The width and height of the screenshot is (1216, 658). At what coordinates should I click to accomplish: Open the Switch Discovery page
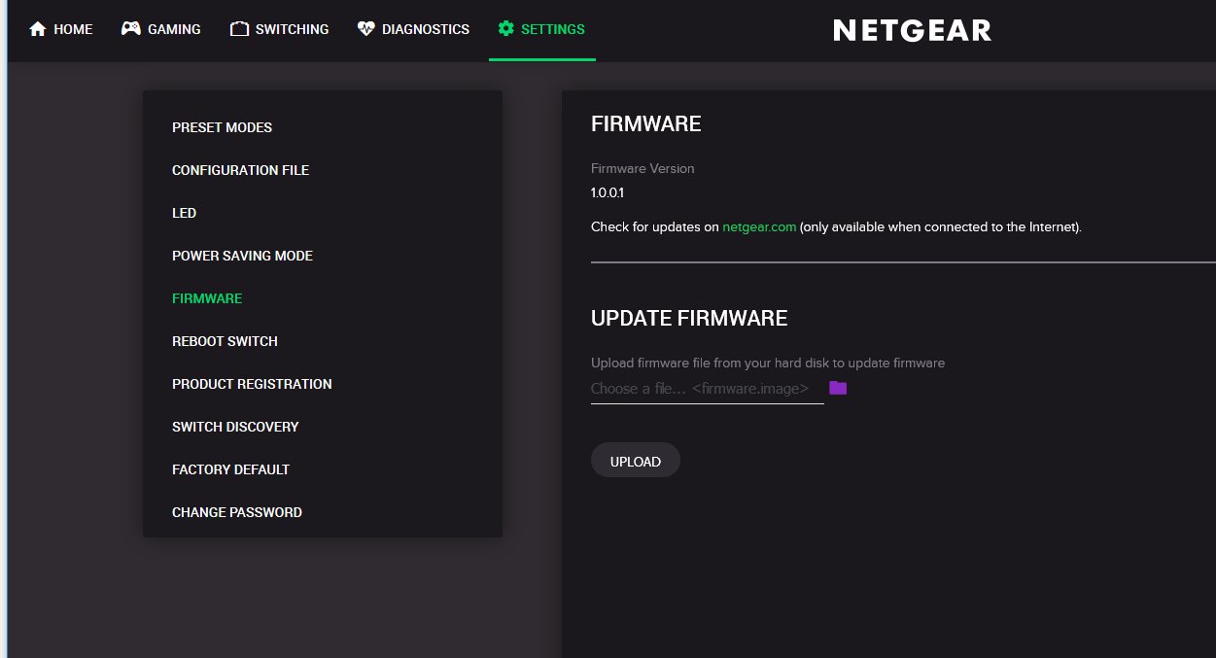click(235, 427)
